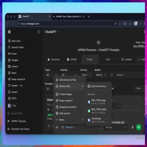Open Codex in the sidebar
Screen dimensions: 147x147
[x=13, y=92]
